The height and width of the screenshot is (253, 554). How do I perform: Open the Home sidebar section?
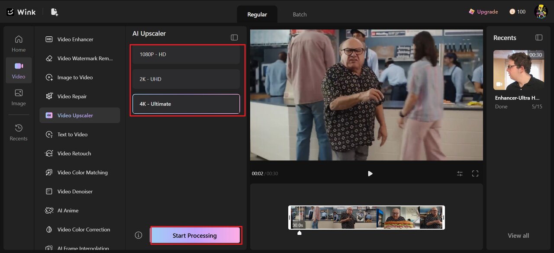19,44
